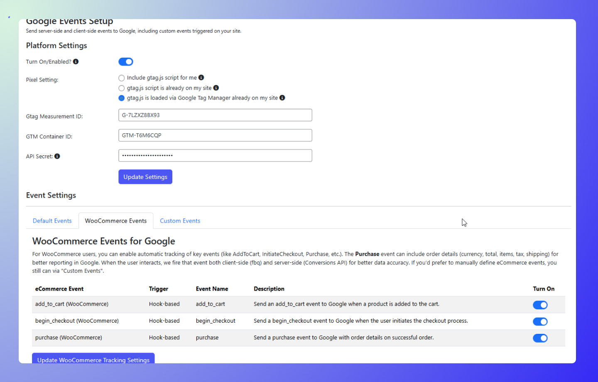Click info icon next to API Secret label

[x=57, y=156]
